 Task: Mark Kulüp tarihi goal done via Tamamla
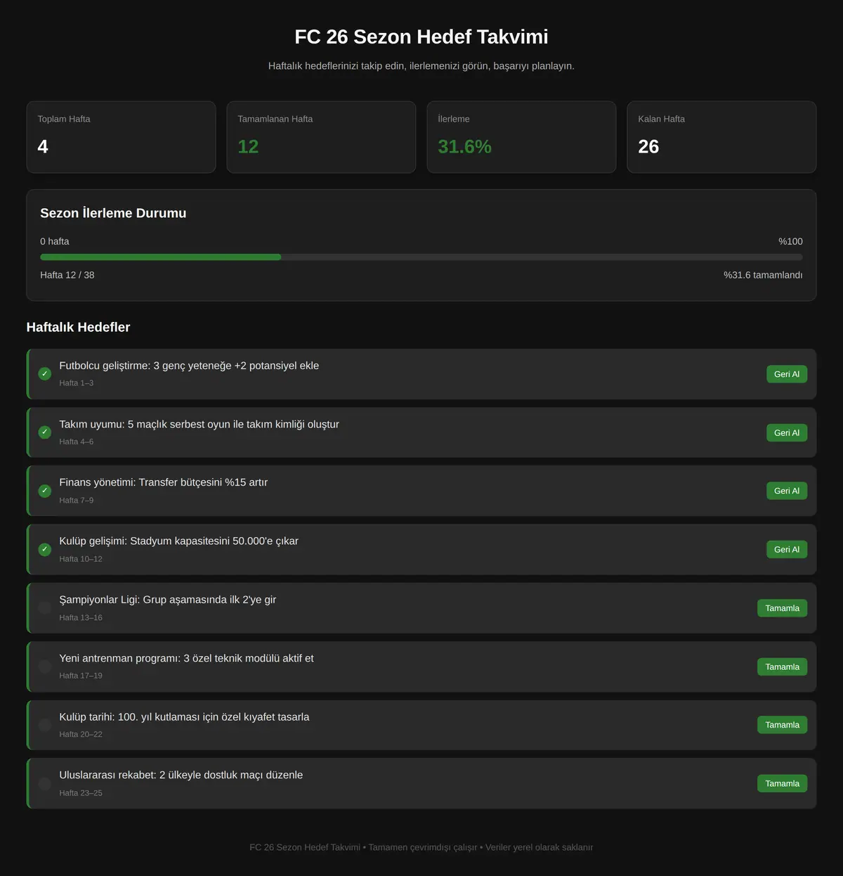(782, 725)
